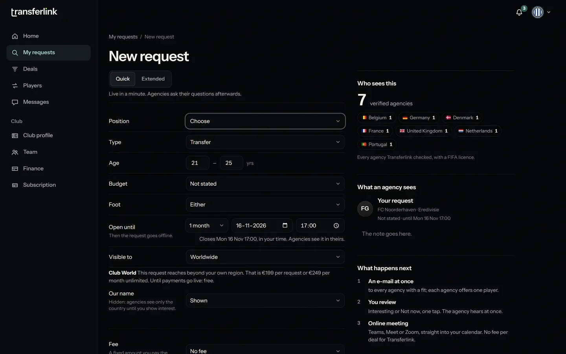Click the Home house icon
This screenshot has height=354, width=566.
(x=15, y=36)
